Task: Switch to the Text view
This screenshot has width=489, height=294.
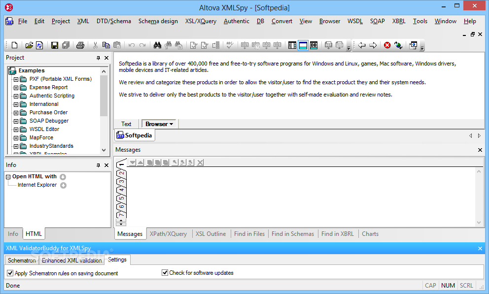Action: click(x=126, y=124)
